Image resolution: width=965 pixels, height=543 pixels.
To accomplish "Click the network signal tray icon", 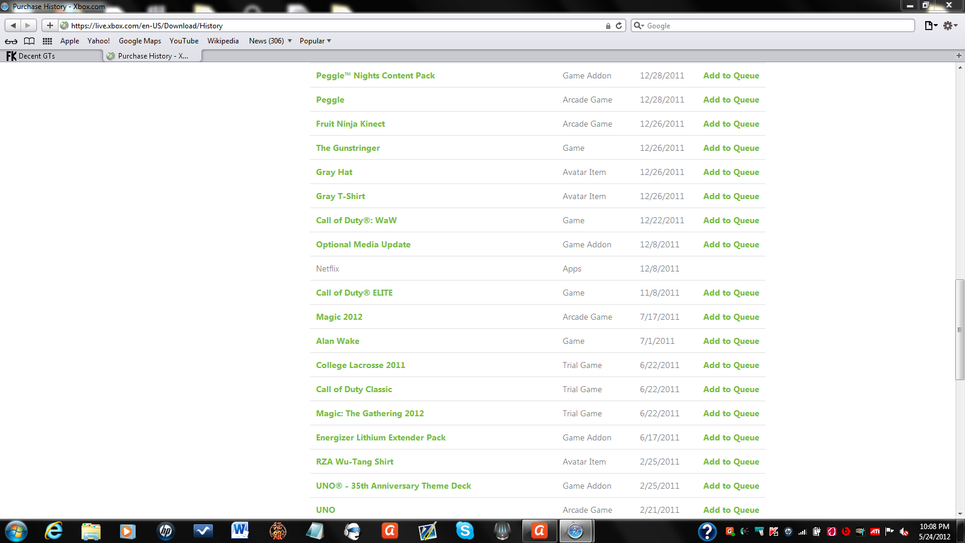I will click(803, 532).
